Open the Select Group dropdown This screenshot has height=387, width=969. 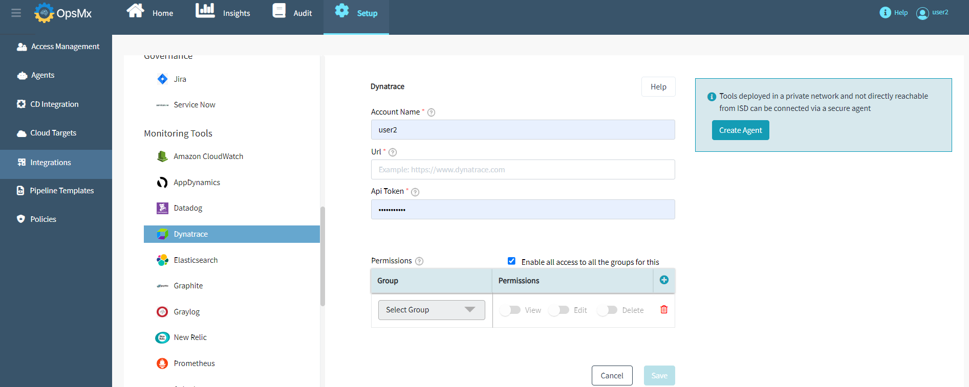[431, 310]
